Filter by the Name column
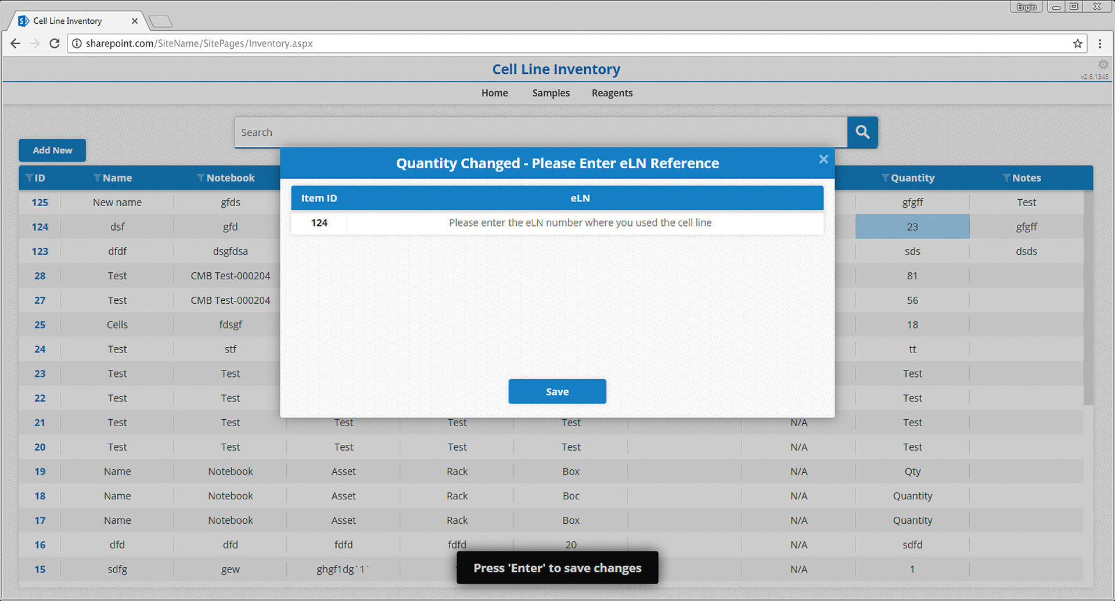1115x601 pixels. point(97,178)
